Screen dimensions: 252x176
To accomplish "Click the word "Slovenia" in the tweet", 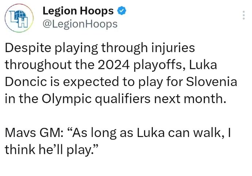I will [212, 81].
